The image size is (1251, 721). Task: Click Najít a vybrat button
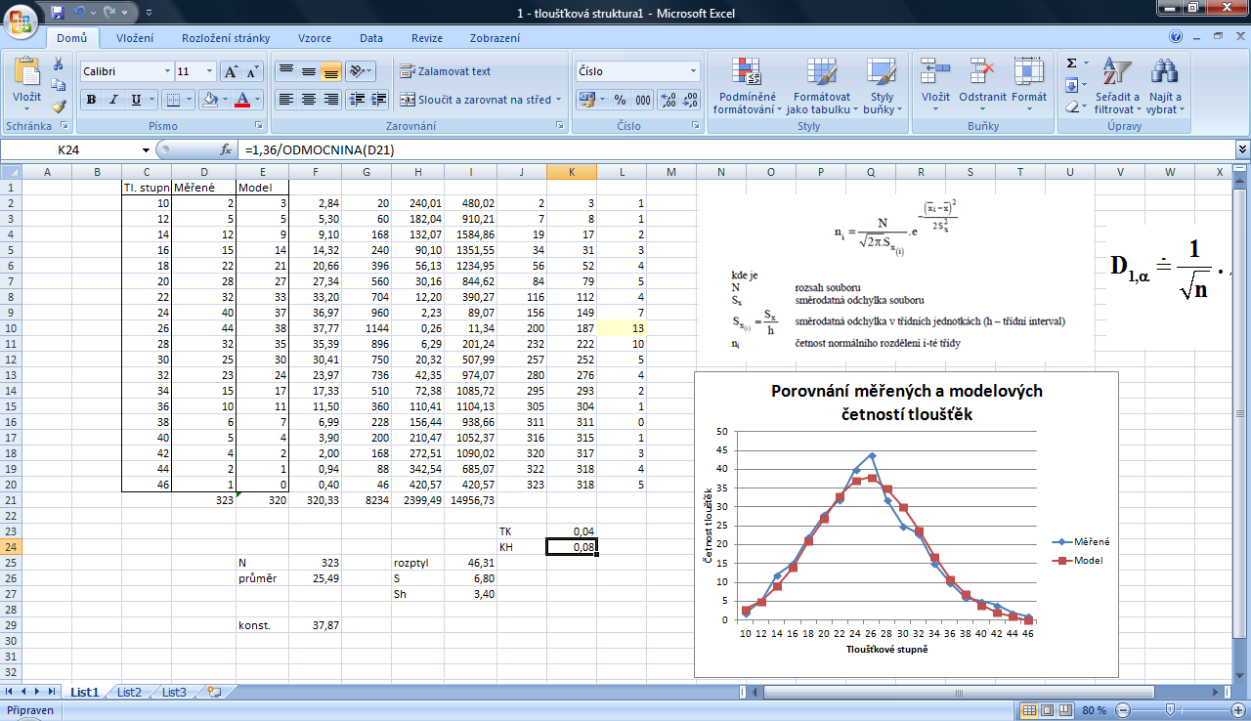pos(1164,86)
